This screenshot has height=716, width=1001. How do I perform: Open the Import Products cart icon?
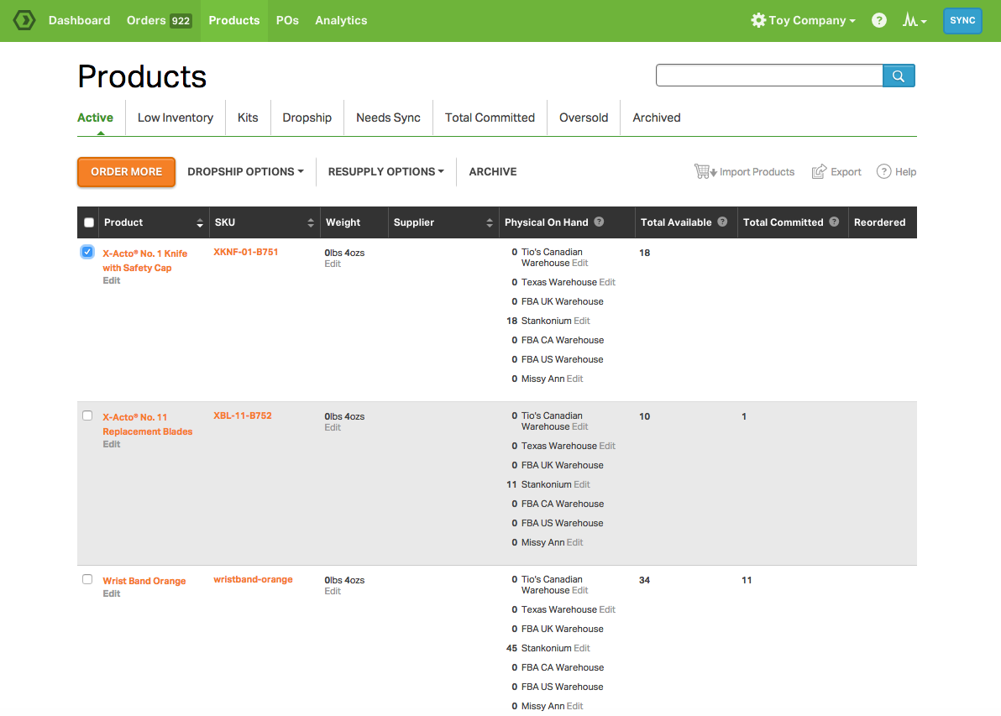[x=704, y=170]
